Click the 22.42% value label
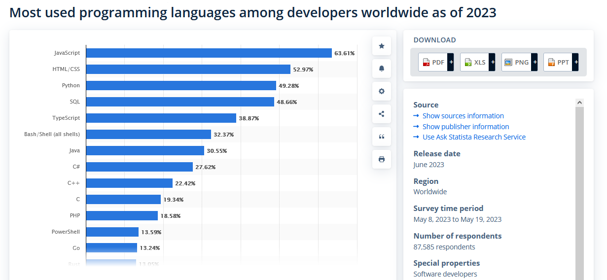 tap(185, 183)
